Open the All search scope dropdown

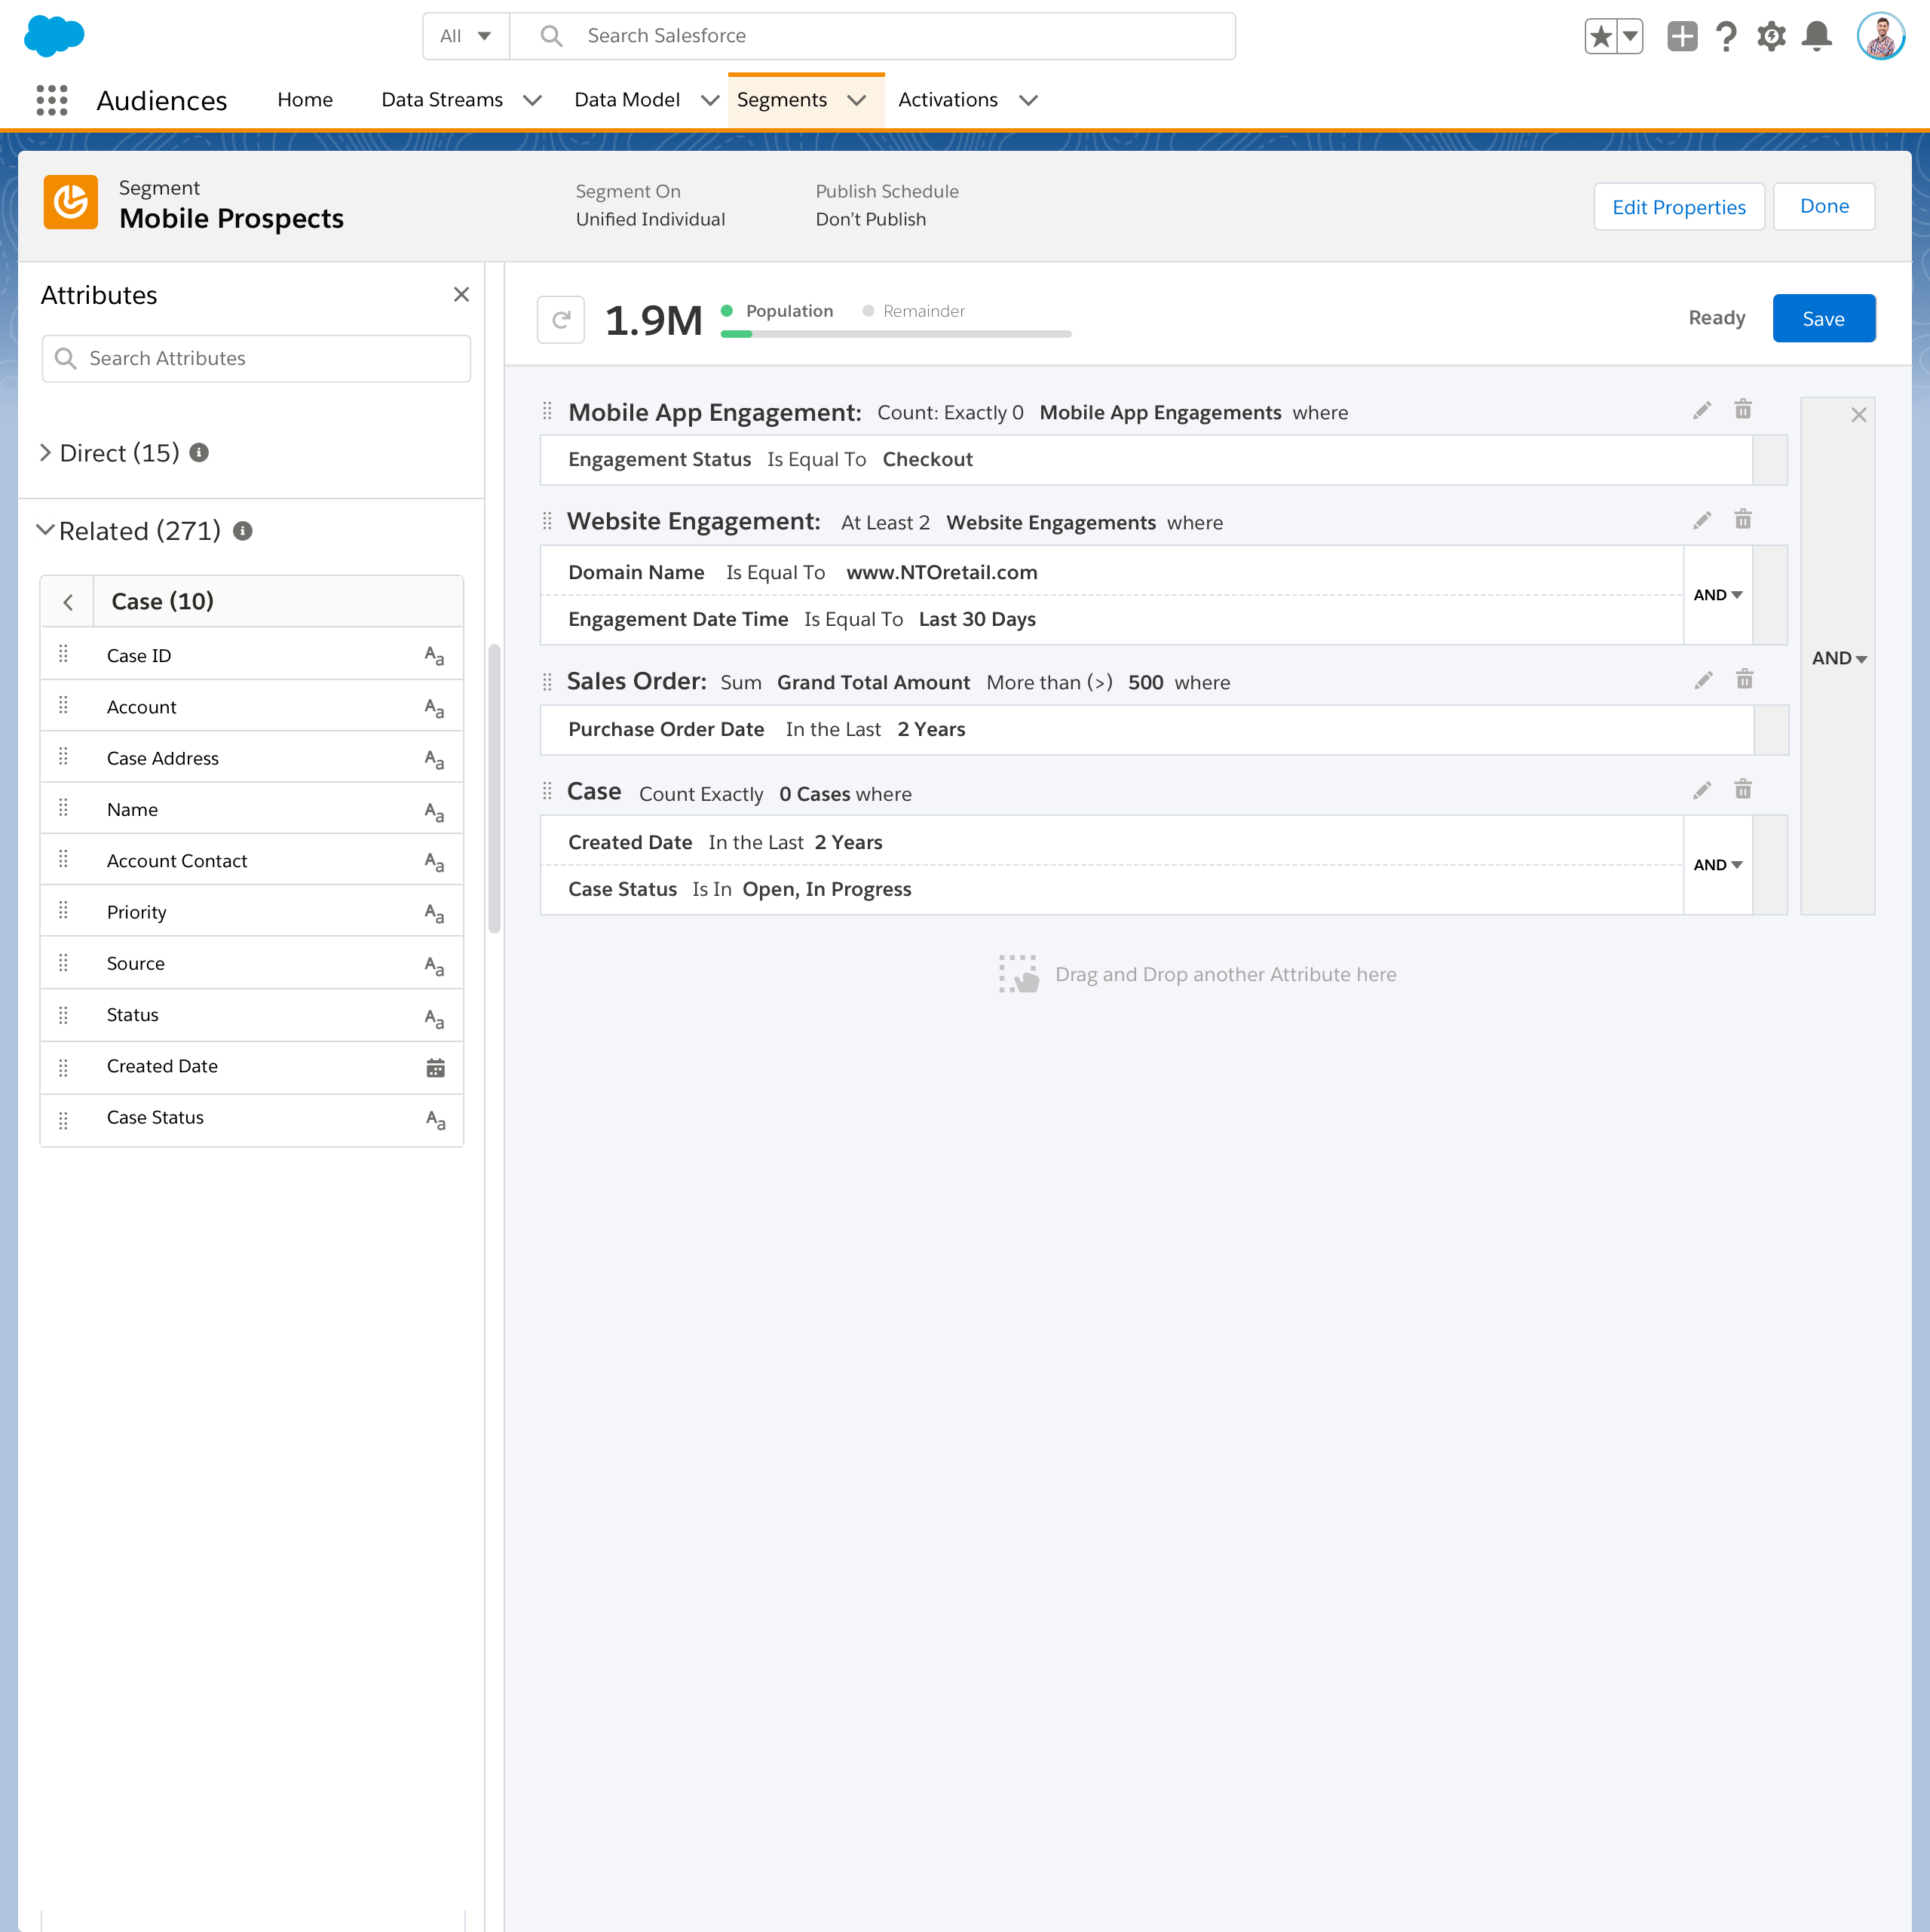tap(466, 37)
